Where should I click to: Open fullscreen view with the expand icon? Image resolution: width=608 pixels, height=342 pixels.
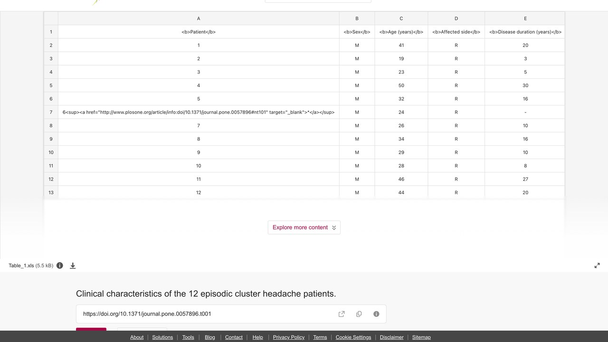tap(597, 266)
